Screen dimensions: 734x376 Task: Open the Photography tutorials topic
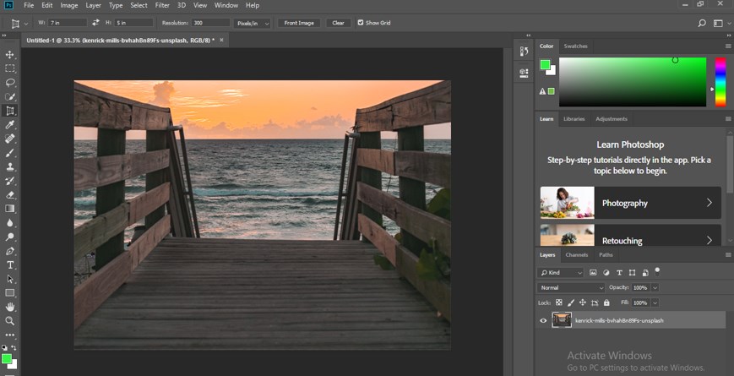[631, 203]
